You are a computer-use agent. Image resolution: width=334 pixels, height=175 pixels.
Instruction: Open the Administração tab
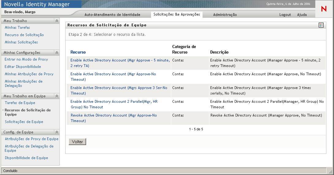coord(225,15)
